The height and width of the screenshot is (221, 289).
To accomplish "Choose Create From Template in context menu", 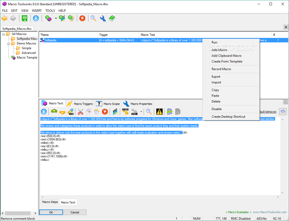I will pyautogui.click(x=231, y=61).
